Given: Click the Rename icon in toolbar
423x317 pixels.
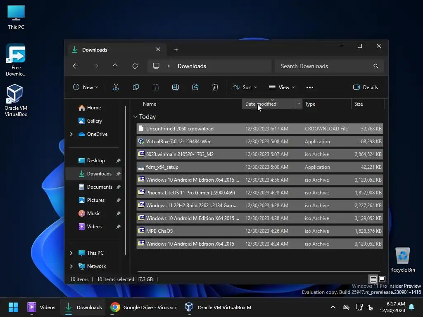Looking at the screenshot, I should coord(175,87).
